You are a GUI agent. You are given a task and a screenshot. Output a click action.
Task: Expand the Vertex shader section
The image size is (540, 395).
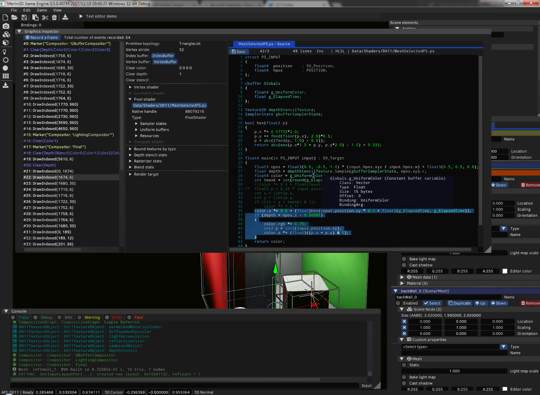tap(130, 87)
